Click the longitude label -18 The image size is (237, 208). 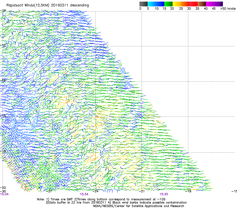tap(188, 191)
